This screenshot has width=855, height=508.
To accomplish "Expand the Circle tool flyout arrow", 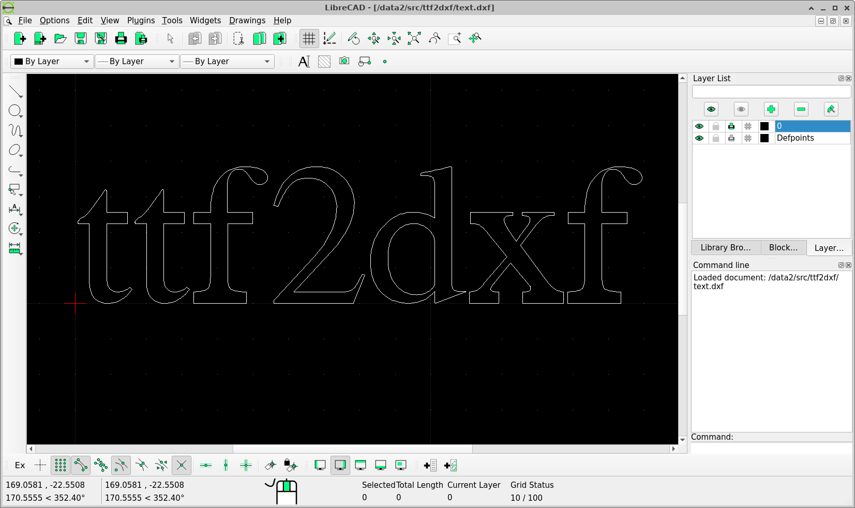I will coord(21,116).
